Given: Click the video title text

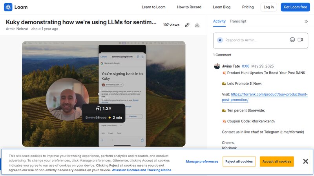Looking at the screenshot, I should click(x=81, y=22).
